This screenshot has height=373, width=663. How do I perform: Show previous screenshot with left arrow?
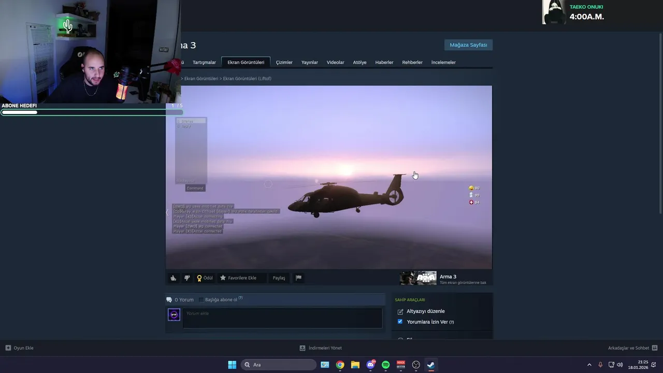click(167, 212)
